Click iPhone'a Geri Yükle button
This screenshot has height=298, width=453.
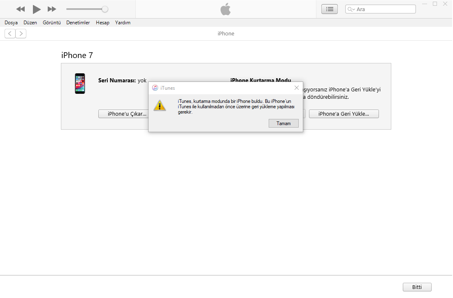344,114
